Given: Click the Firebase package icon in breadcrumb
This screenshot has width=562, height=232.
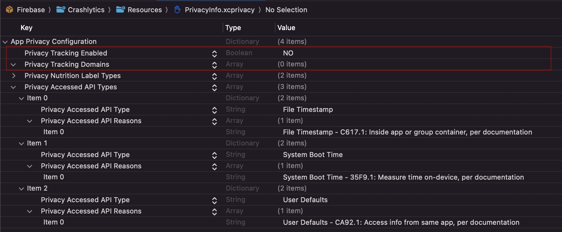Looking at the screenshot, I should click(x=9, y=10).
